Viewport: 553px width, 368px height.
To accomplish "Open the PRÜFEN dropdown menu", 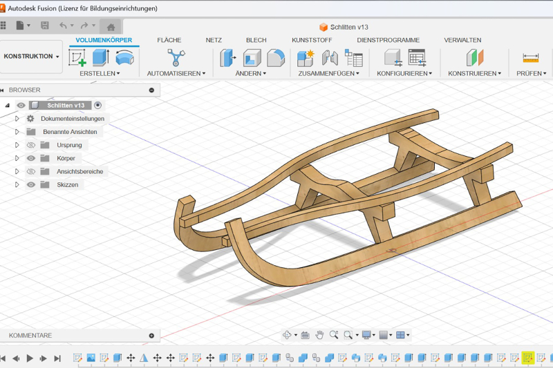I will (x=531, y=73).
